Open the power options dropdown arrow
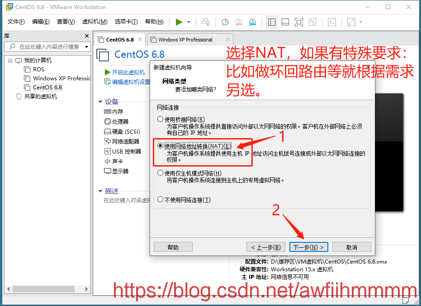Viewport: 421px width, 306px height. [x=189, y=22]
